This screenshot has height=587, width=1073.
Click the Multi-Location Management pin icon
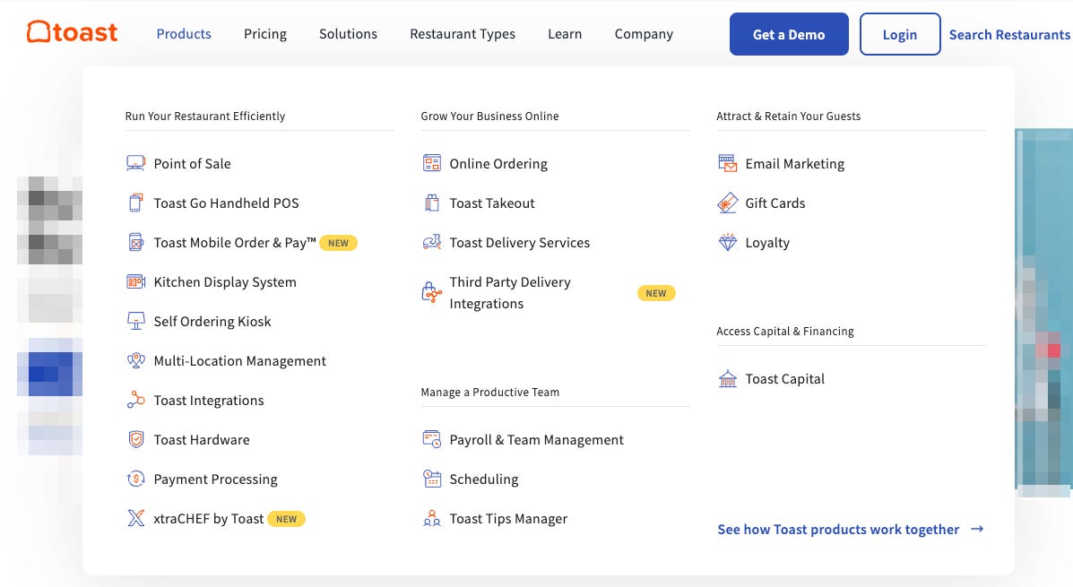135,360
